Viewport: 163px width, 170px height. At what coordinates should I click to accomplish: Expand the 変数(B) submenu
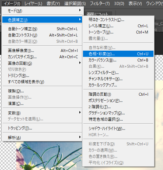coord(42,113)
